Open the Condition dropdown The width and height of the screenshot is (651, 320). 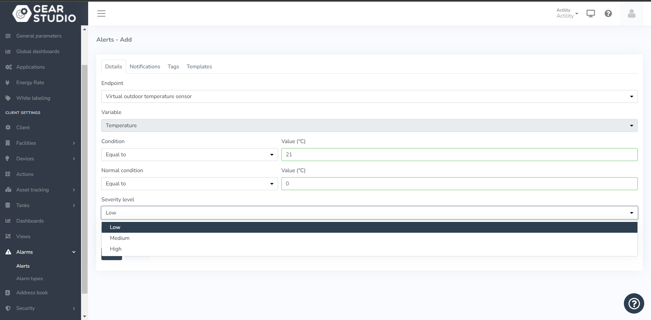(189, 155)
